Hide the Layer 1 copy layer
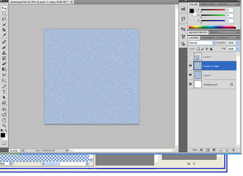This screenshot has height=176, width=243. tap(191, 66)
